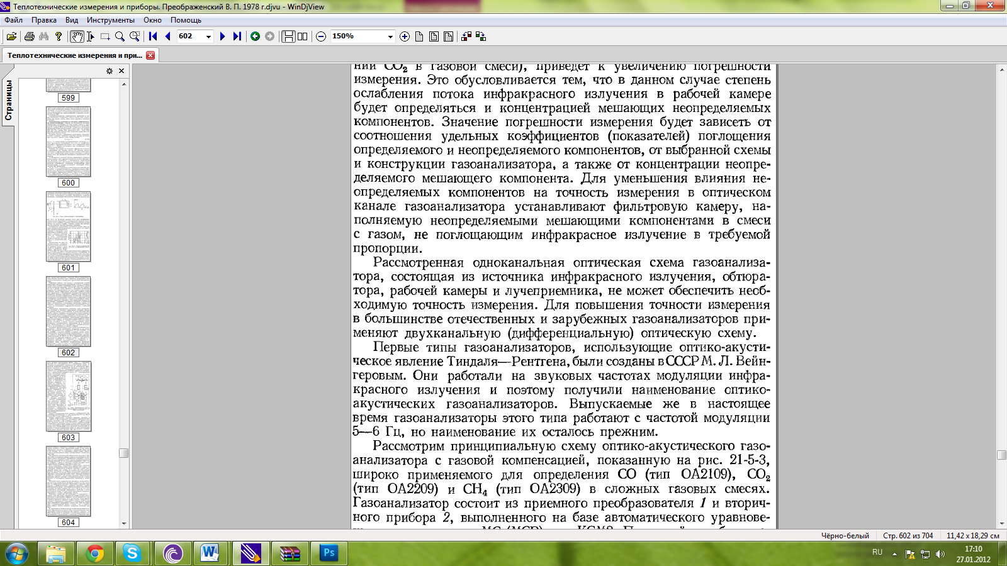This screenshot has height=566, width=1007.
Task: Open the 150% zoom dropdown
Action: (390, 36)
